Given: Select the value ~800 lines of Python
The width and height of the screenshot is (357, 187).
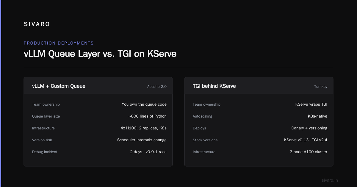Looking at the screenshot, I should tap(148, 116).
